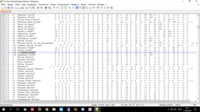Select the test.txt document tab
Screen dimensions: 200x112
click(x=5, y=12)
